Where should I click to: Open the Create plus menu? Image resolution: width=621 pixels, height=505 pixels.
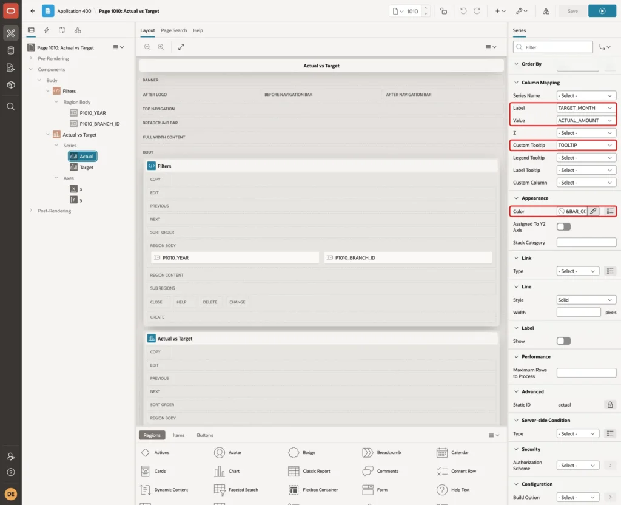coord(500,11)
